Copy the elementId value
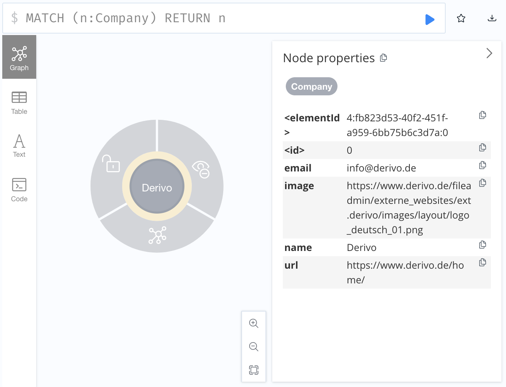Viewport: 506px width, 387px height. (x=482, y=115)
